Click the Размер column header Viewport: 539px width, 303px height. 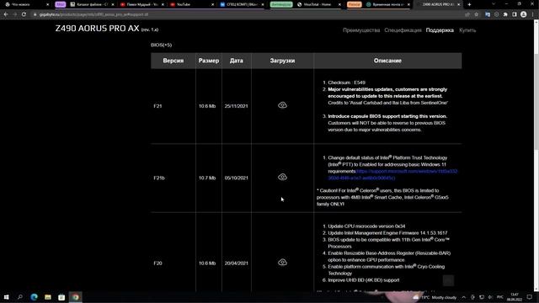(209, 61)
